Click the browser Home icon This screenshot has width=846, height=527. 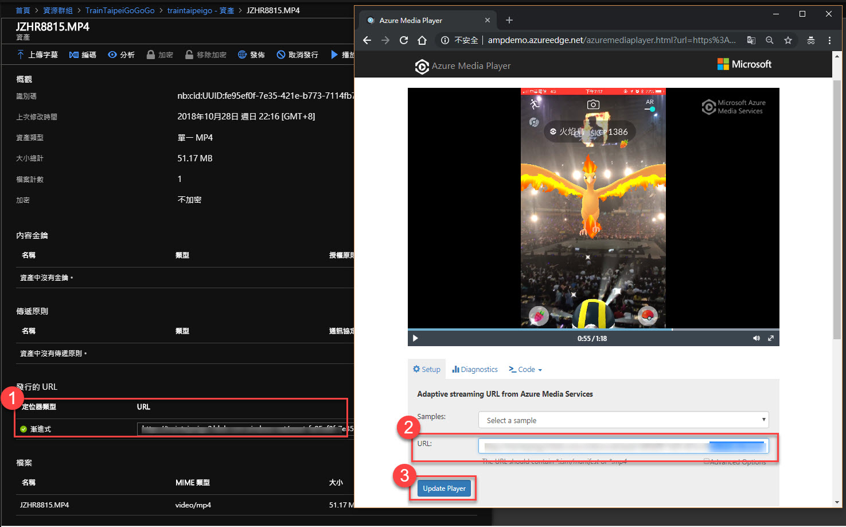coord(422,40)
